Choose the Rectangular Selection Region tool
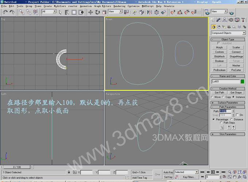 [74, 12]
